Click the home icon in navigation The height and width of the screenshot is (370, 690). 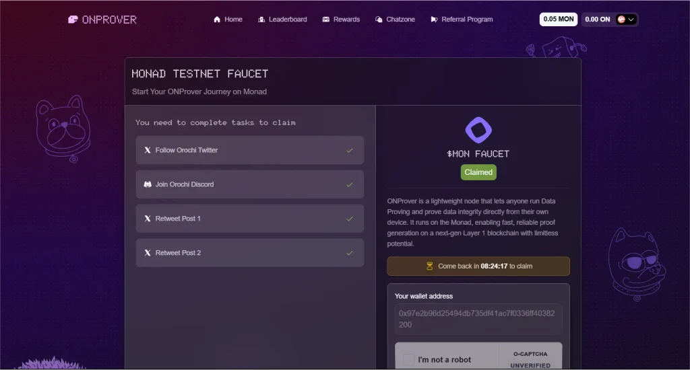pyautogui.click(x=217, y=20)
